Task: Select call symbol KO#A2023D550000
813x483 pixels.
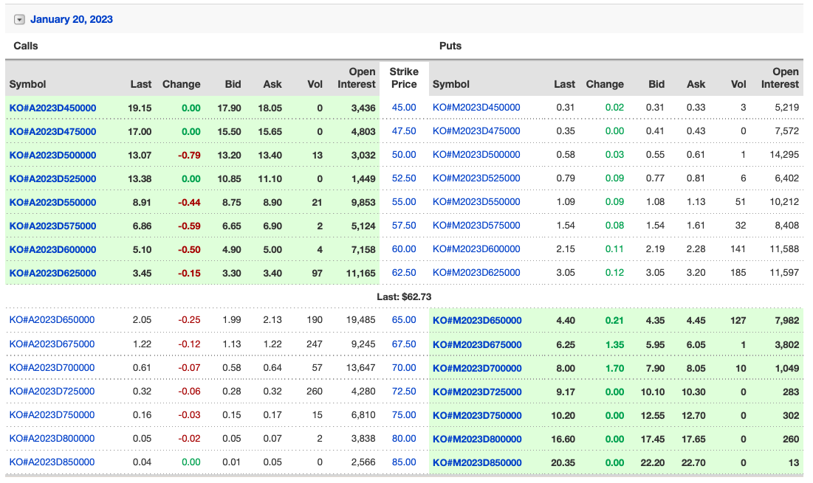Action: coord(52,203)
